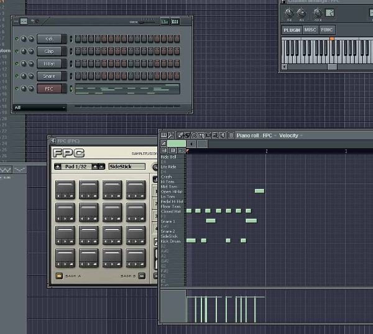Screen dimensions: 373x334
Task: Show the graph editor in step sequencer
Action: pyautogui.click(x=164, y=22)
